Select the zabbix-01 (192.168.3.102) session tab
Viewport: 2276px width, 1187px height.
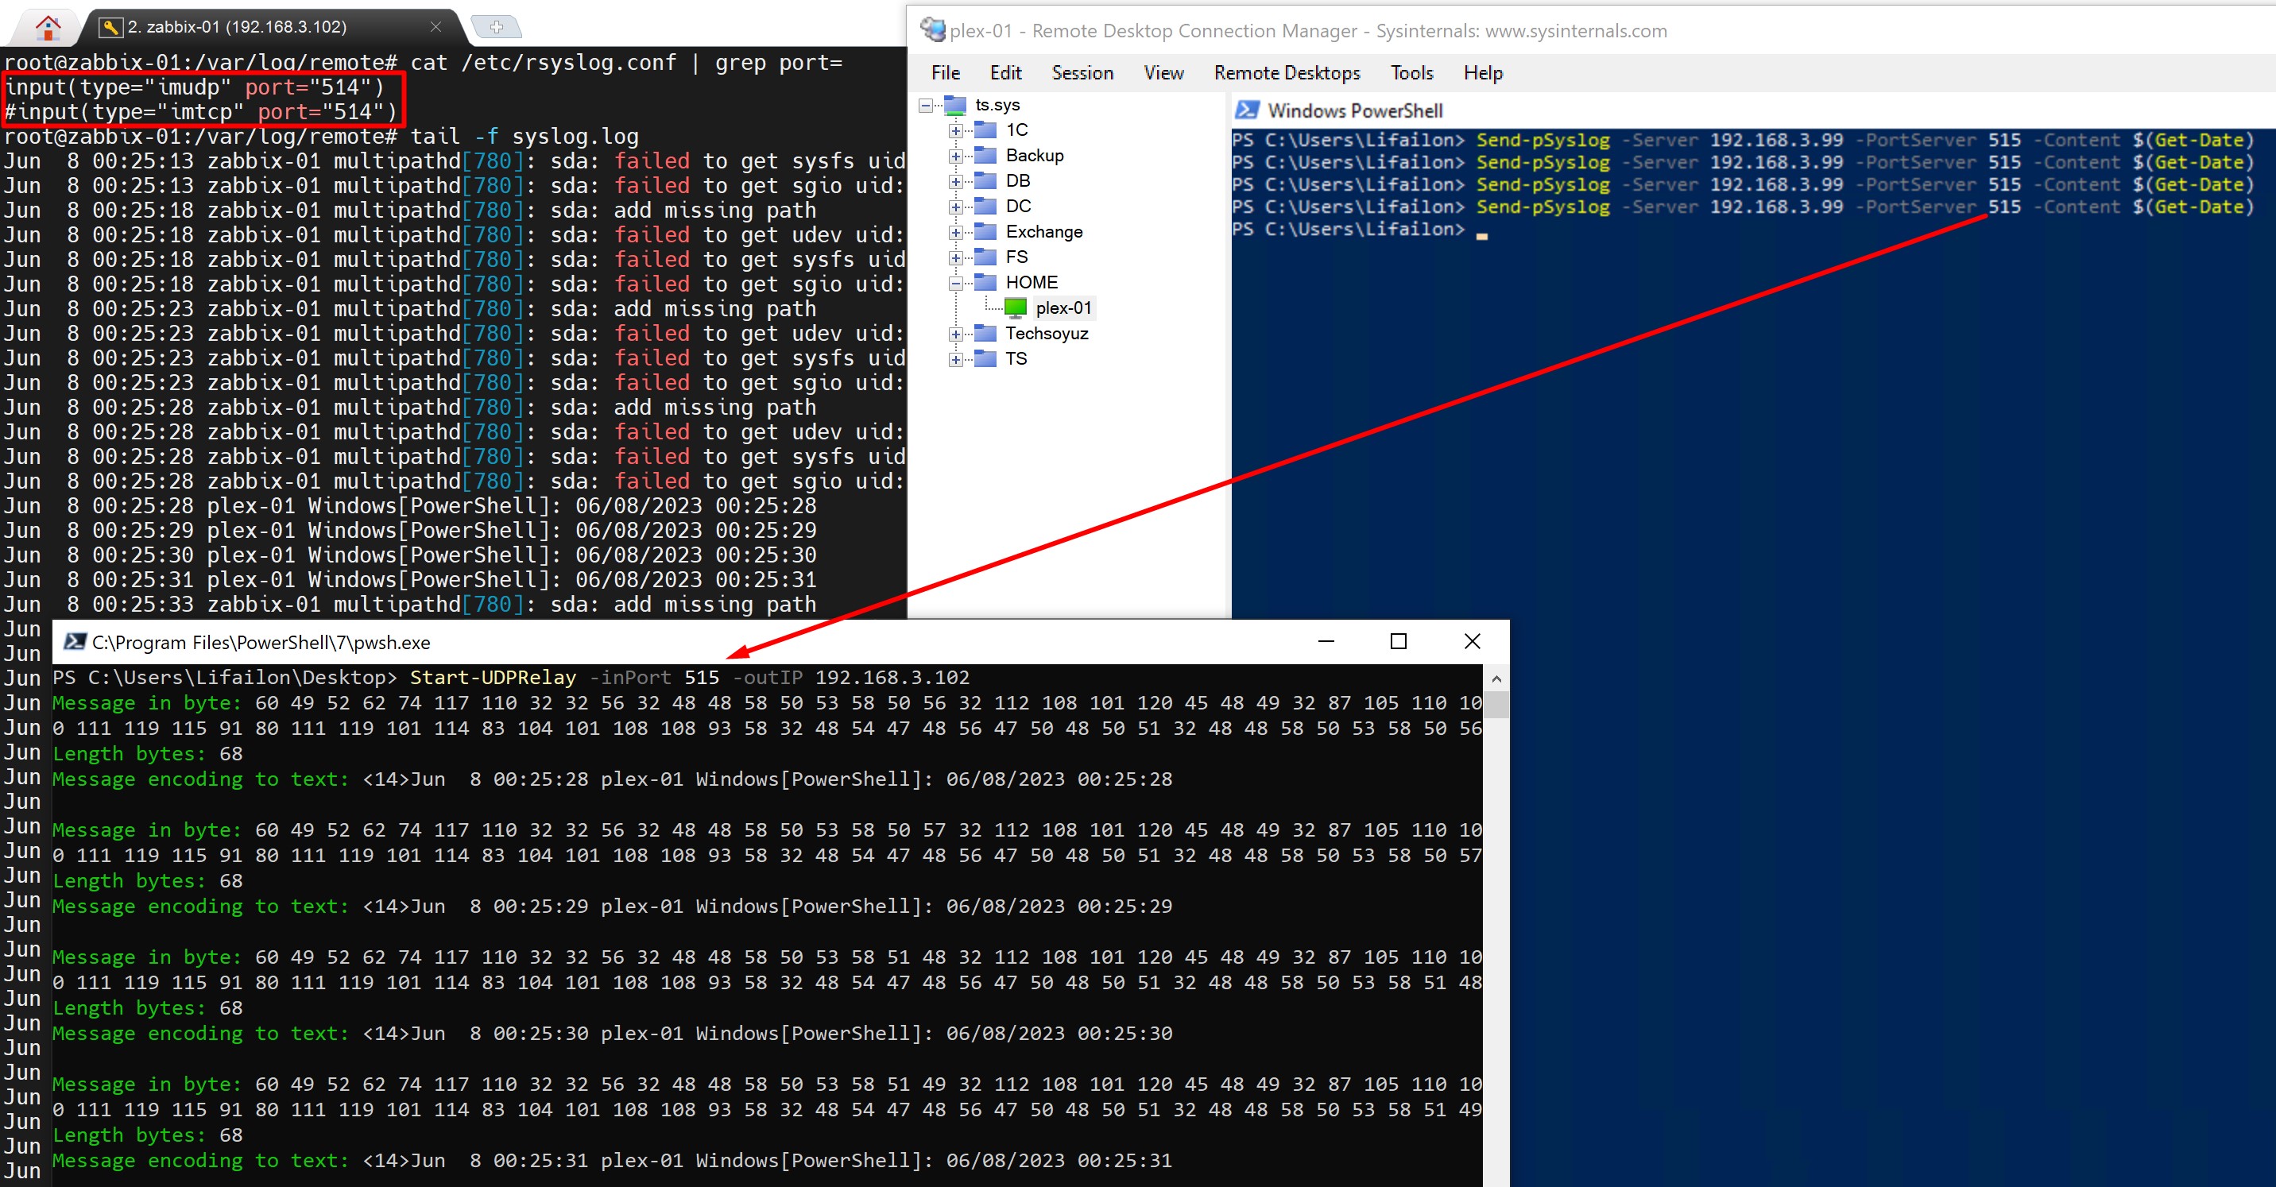237,26
